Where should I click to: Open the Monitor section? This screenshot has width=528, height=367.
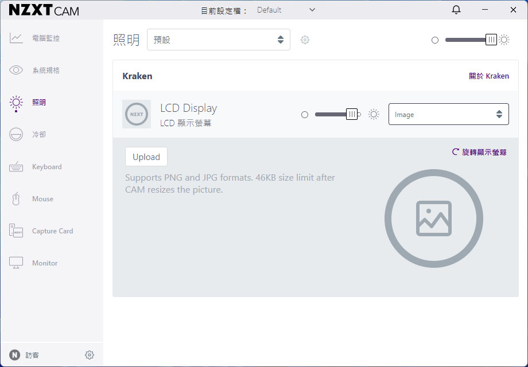[45, 263]
